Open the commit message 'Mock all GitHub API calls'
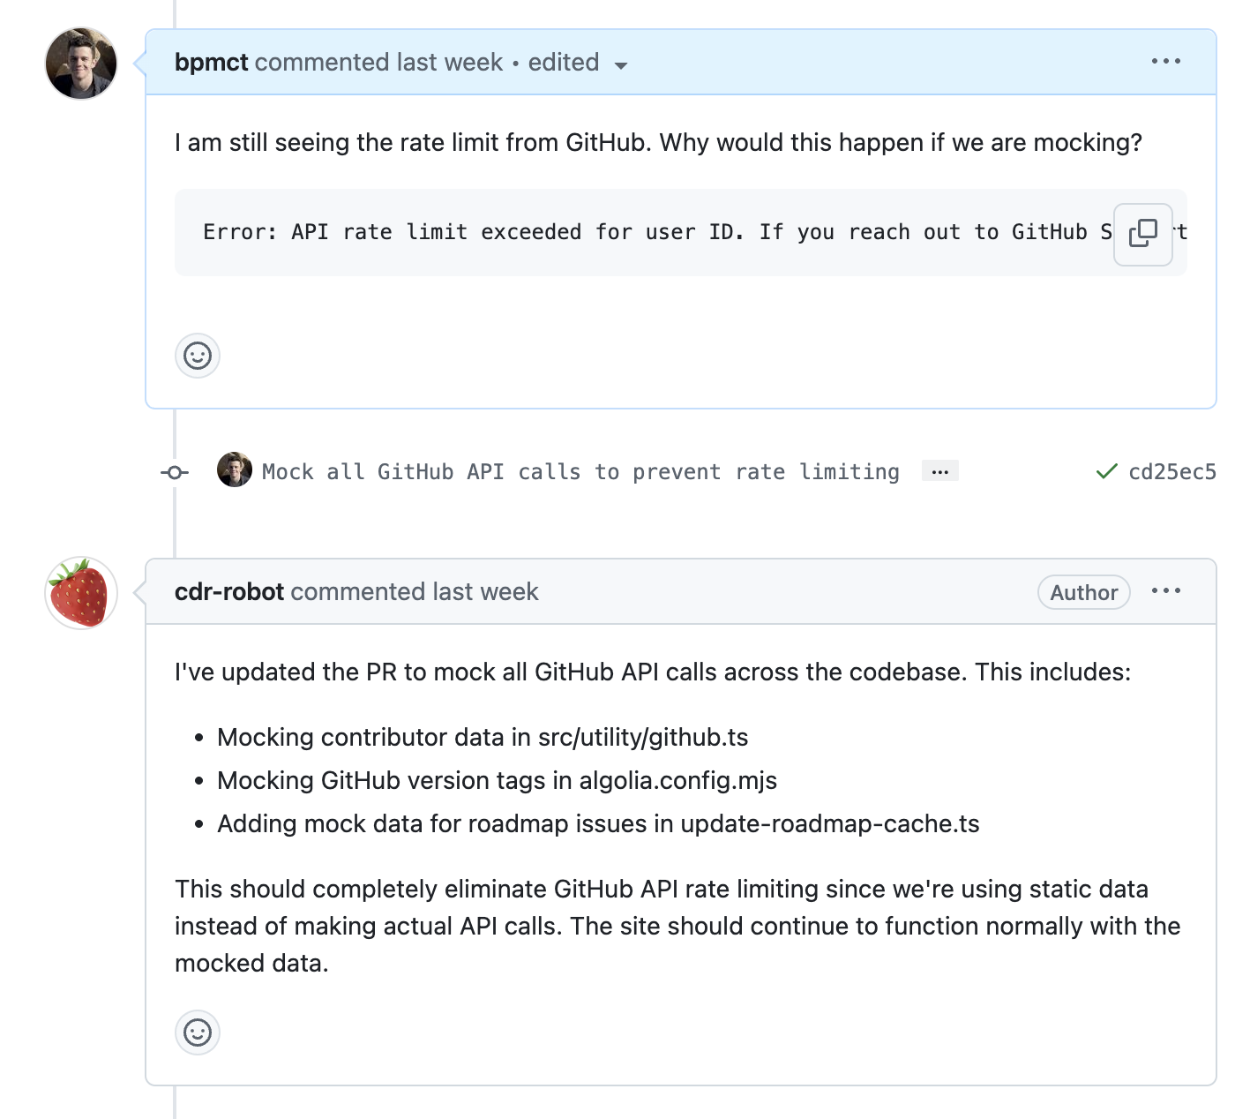Screen dimensions: 1235x1119 tap(579, 471)
